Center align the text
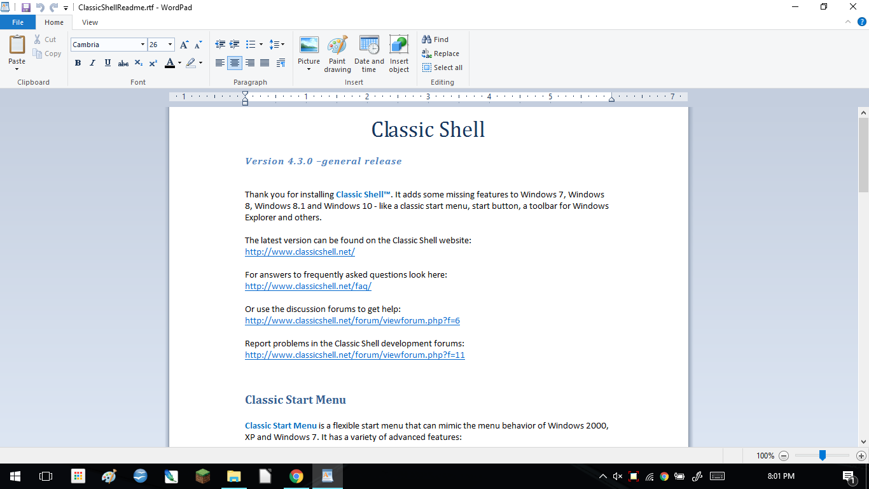Viewport: 869px width, 489px height. tap(235, 63)
